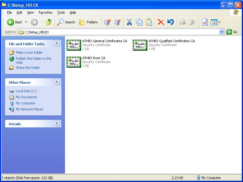Open the File menu
The image size is (243, 182).
point(9,12)
